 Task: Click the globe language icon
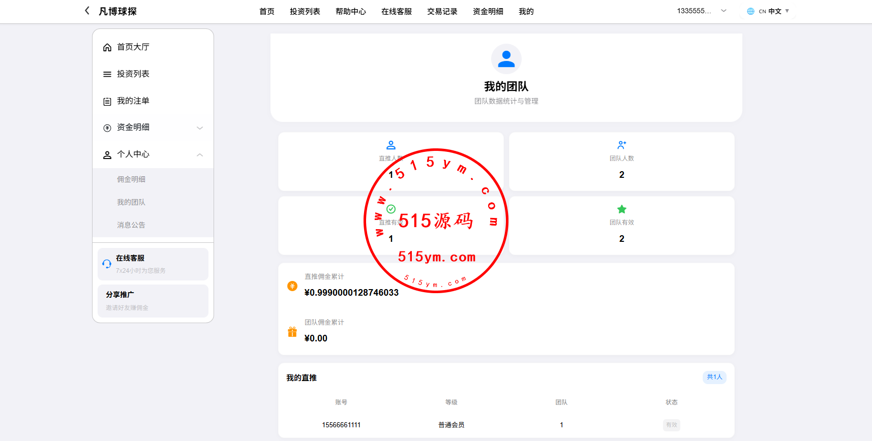click(750, 11)
